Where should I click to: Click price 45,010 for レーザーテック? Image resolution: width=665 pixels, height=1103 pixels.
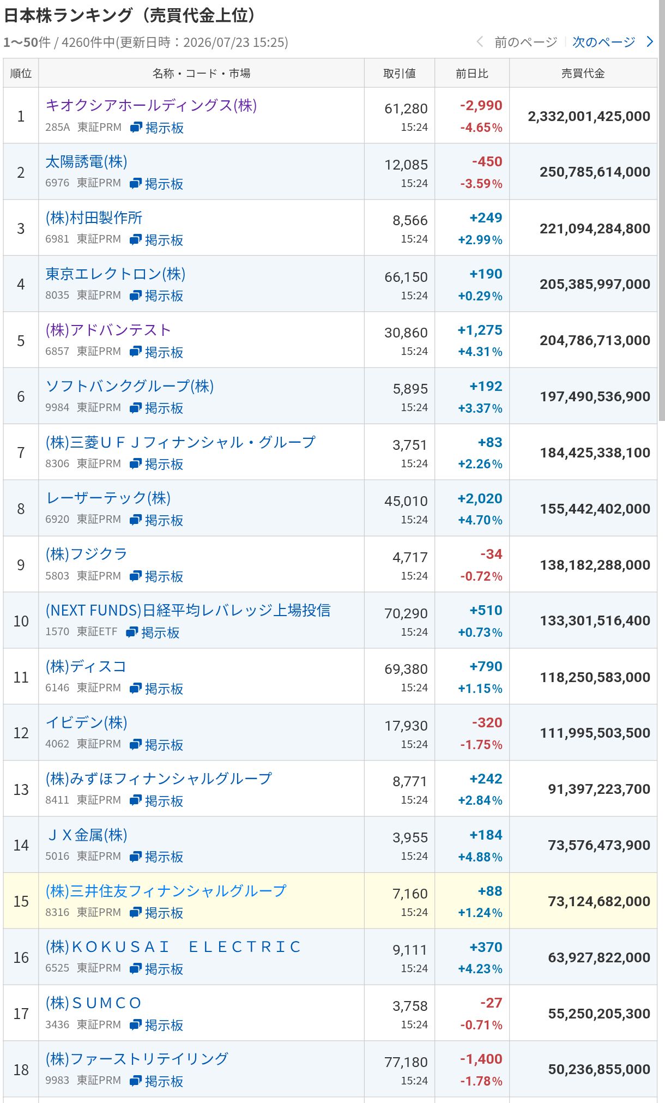(406, 501)
